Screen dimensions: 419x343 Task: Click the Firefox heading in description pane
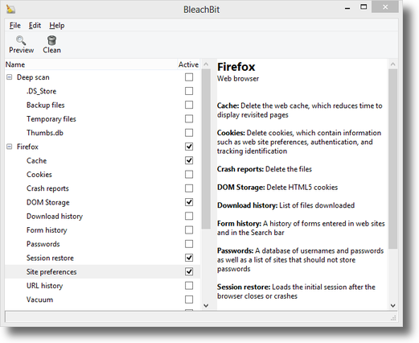(x=236, y=67)
